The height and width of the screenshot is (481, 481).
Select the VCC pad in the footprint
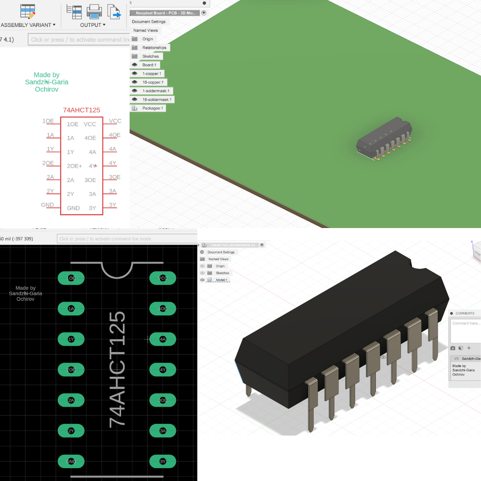point(163,278)
